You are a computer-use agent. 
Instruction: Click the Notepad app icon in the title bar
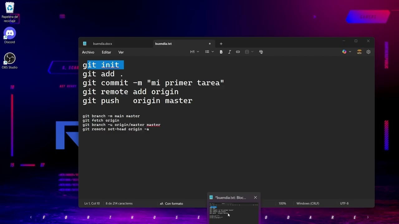84,44
